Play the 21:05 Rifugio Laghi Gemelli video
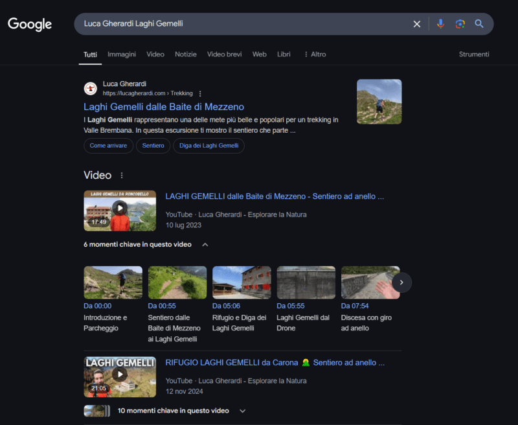The height and width of the screenshot is (425, 518). [120, 377]
